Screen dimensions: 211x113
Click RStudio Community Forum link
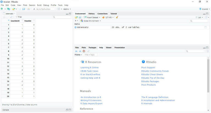pos(155,71)
